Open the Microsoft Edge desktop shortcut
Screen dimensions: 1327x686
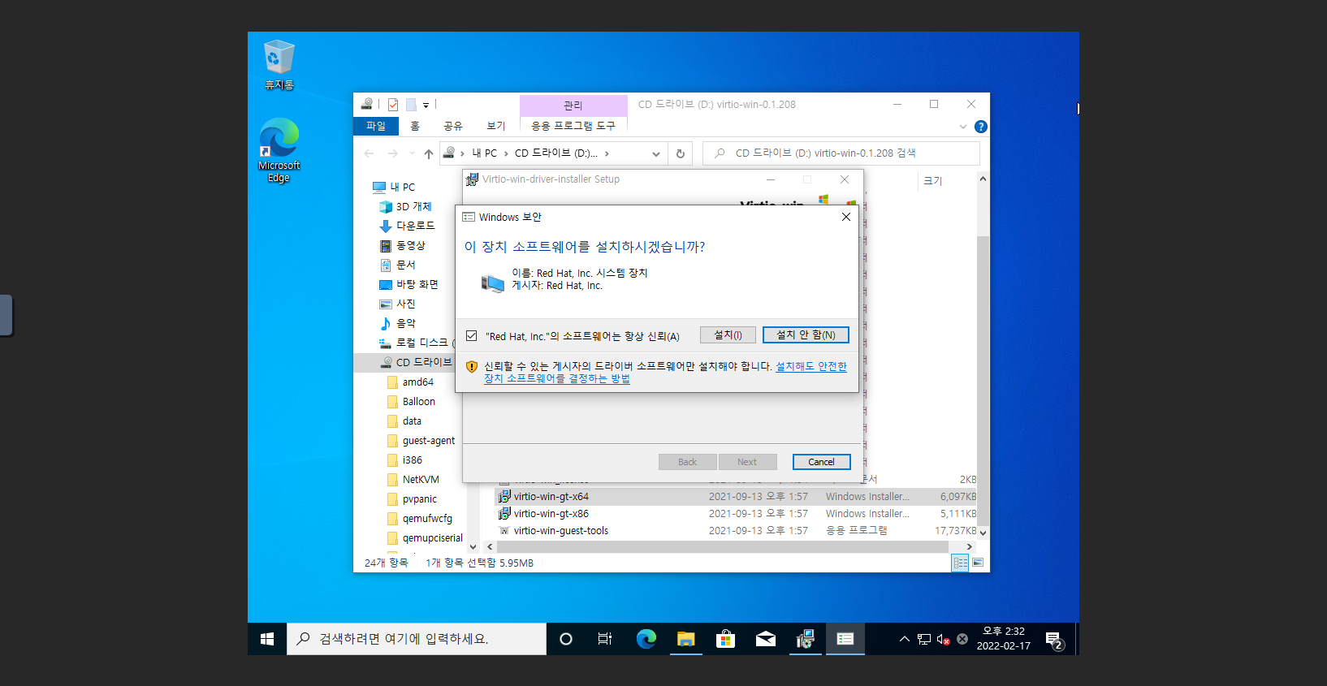[279, 150]
